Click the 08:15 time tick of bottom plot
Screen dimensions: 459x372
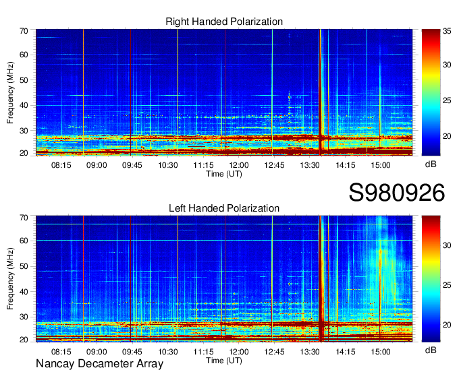pos(61,352)
